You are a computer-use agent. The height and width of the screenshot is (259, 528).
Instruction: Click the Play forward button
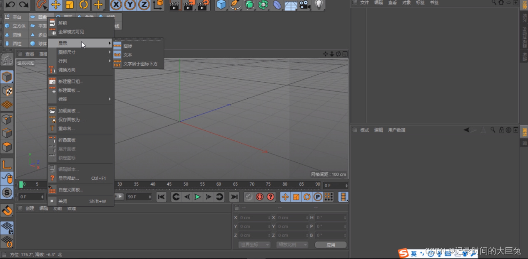click(198, 197)
